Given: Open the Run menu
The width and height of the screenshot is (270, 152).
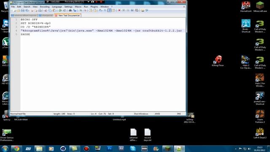Looking at the screenshot, I should click(86, 7).
